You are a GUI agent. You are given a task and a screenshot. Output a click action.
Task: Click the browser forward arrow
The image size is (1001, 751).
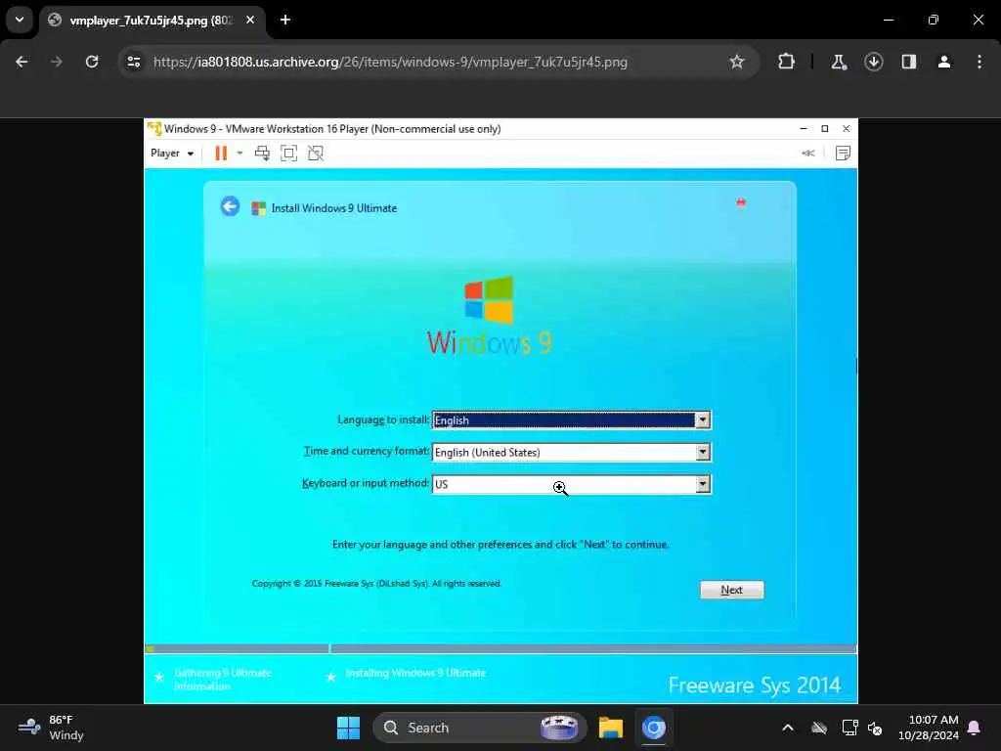(x=57, y=62)
